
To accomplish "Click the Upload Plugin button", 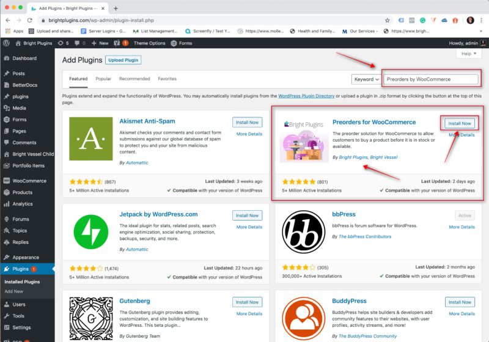I will click(x=123, y=60).
